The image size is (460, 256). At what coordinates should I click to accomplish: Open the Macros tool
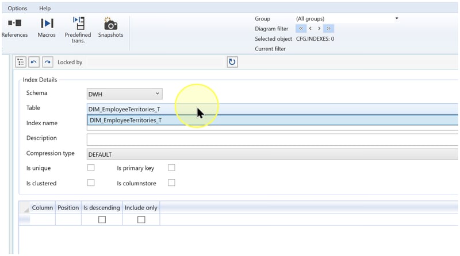(47, 28)
